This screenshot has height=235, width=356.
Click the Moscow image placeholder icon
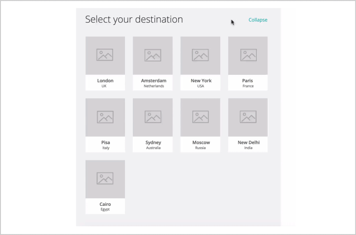(200, 117)
